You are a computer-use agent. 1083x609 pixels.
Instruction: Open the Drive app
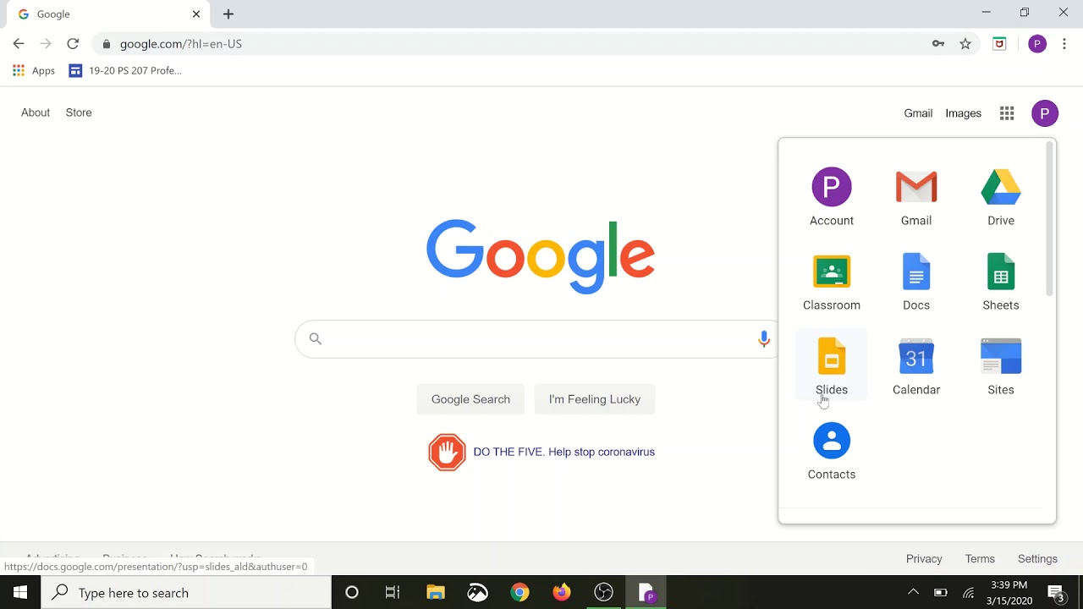tap(1001, 196)
